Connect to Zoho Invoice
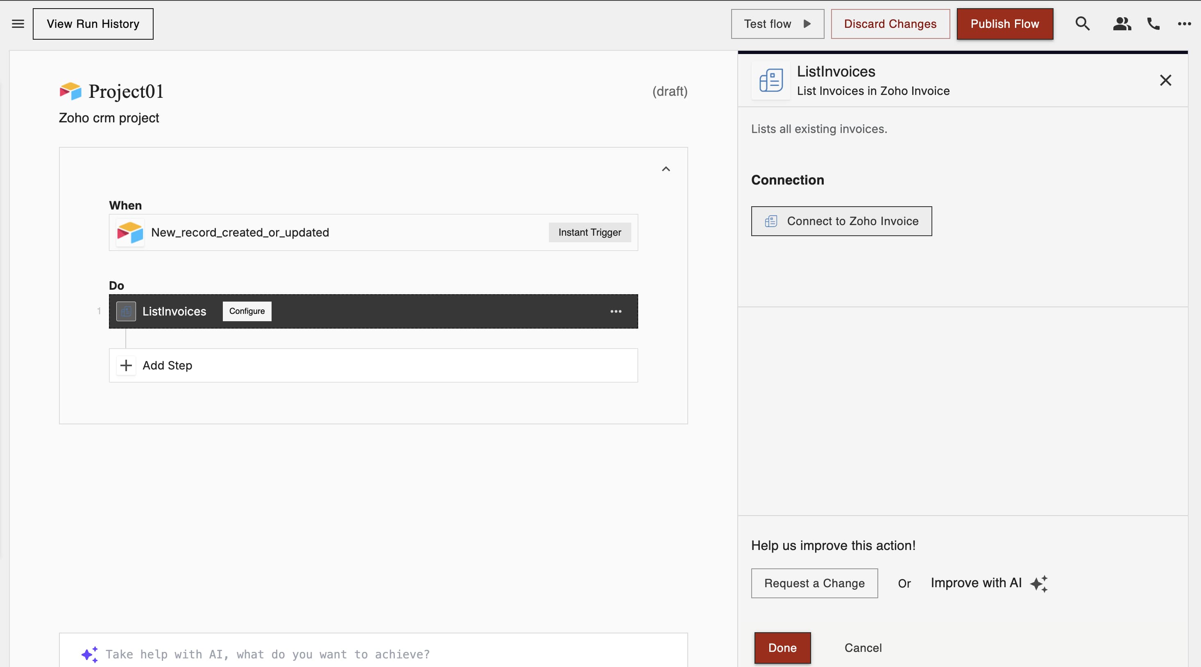The image size is (1201, 667). (x=841, y=221)
